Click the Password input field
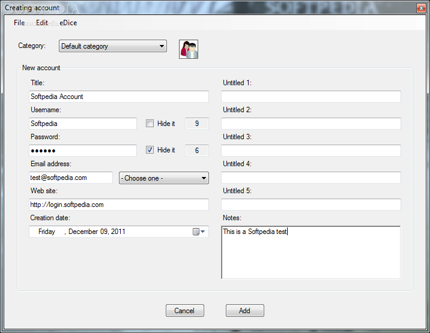Viewport: 430px width, 333px height. tap(83, 151)
